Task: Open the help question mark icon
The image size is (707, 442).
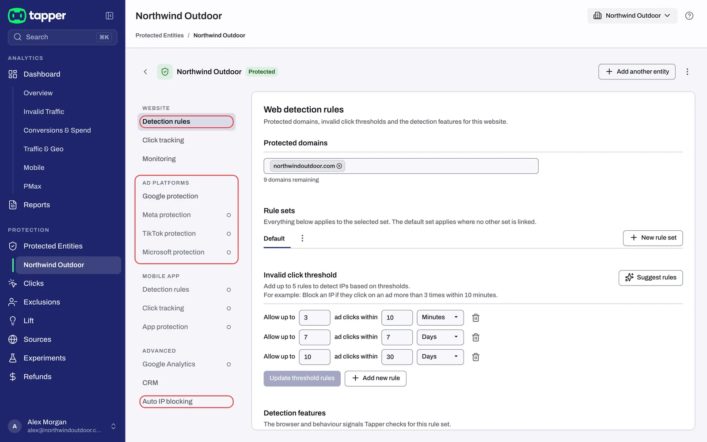Action: [x=689, y=16]
